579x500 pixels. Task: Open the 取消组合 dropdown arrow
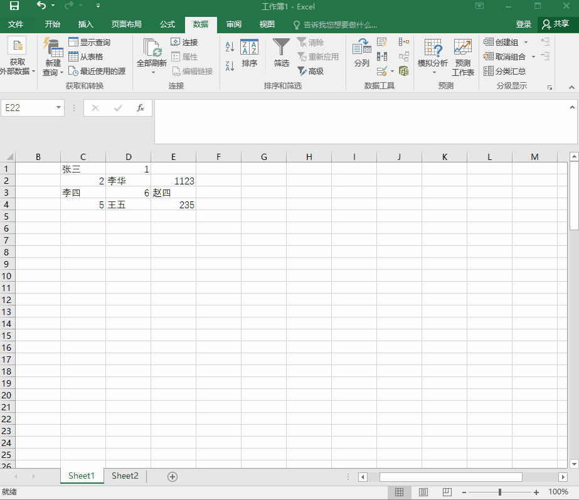click(533, 57)
